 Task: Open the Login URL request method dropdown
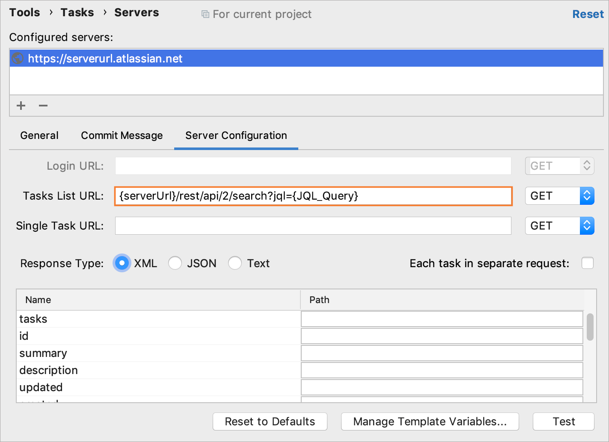(x=587, y=166)
